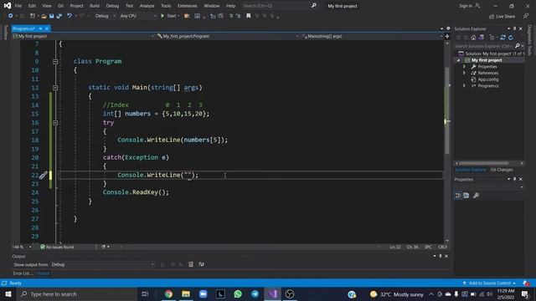Close the Output panel
The image size is (536, 301).
[446, 257]
